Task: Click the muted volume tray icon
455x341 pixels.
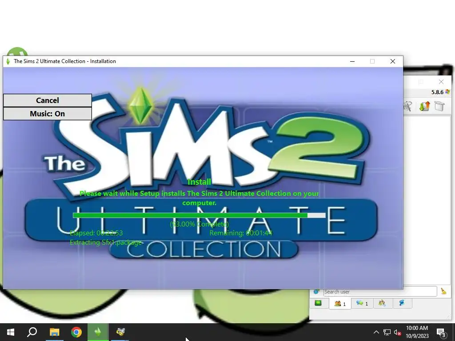Action: (397, 333)
